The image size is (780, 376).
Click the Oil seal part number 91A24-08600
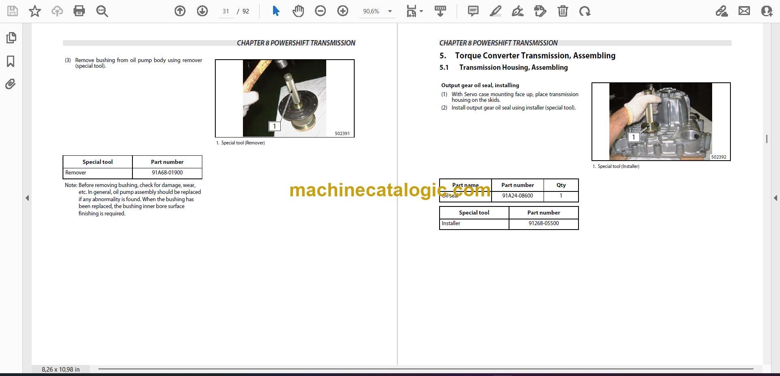point(518,196)
